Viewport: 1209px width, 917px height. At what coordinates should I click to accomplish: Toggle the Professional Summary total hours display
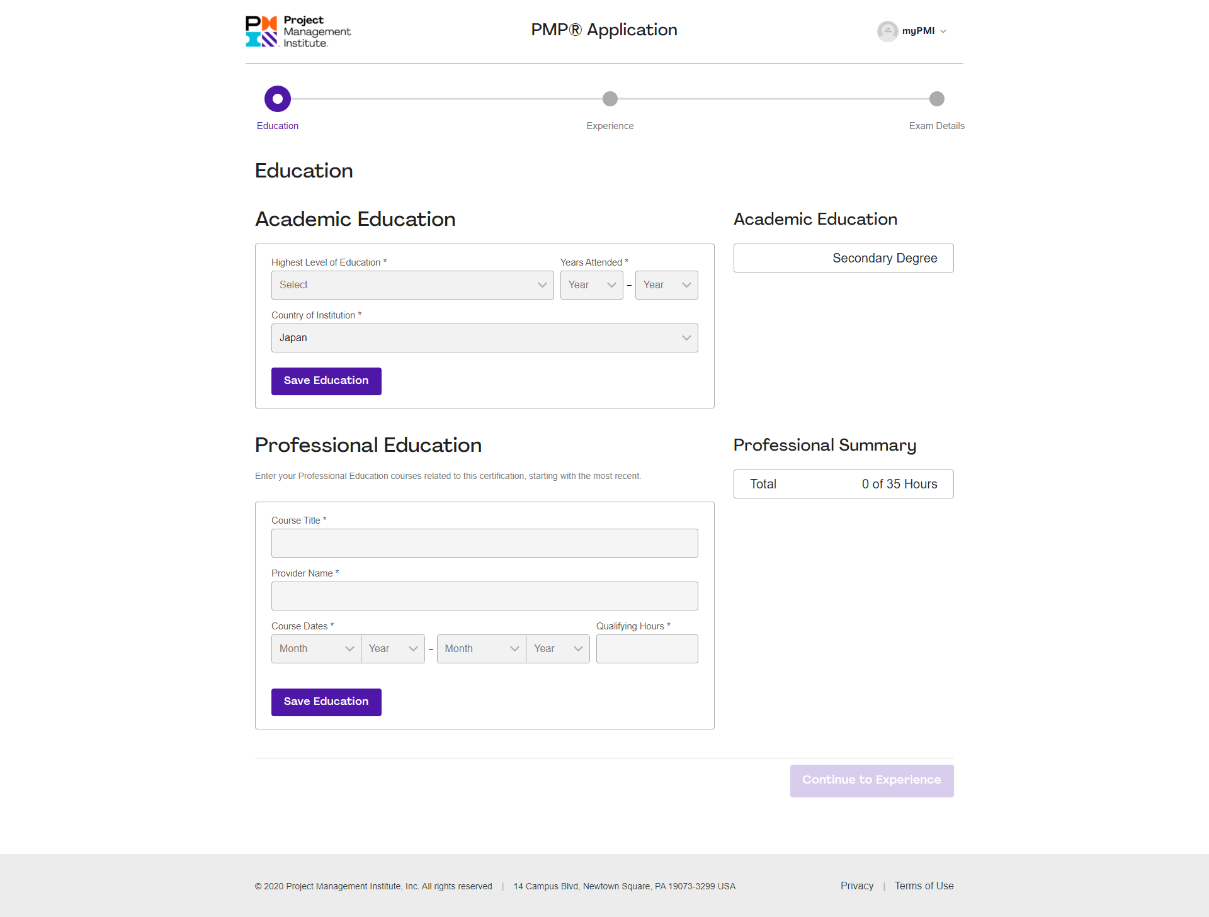[843, 485]
